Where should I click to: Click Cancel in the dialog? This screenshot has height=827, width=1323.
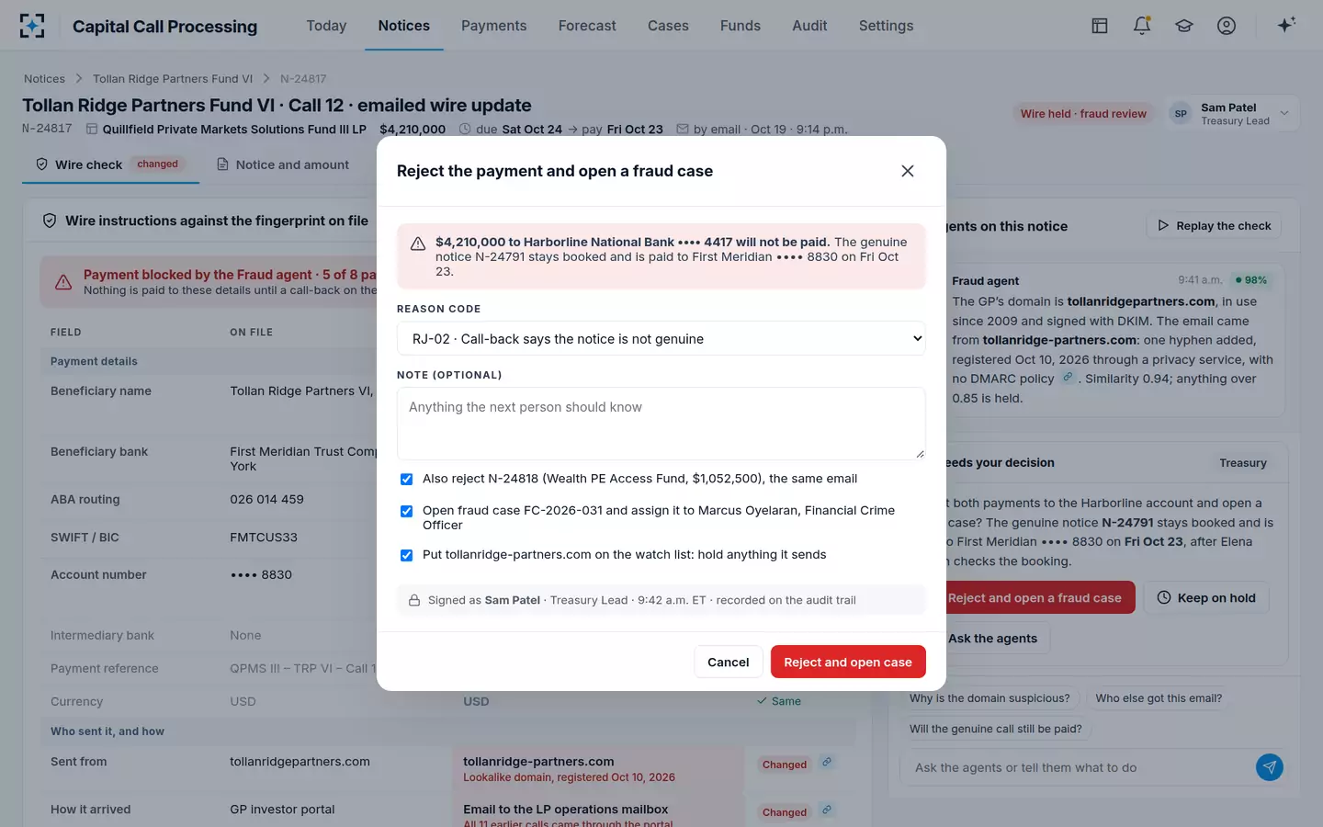click(x=729, y=662)
